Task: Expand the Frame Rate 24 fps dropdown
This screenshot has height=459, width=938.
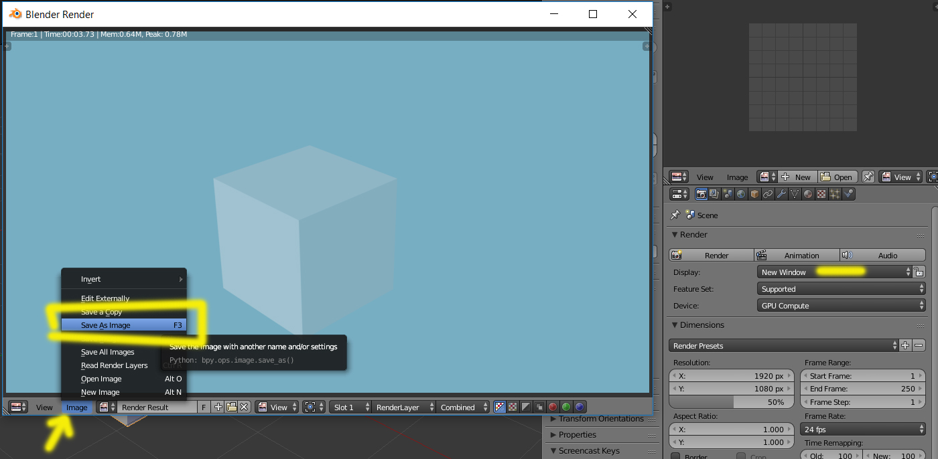Action: click(x=863, y=430)
